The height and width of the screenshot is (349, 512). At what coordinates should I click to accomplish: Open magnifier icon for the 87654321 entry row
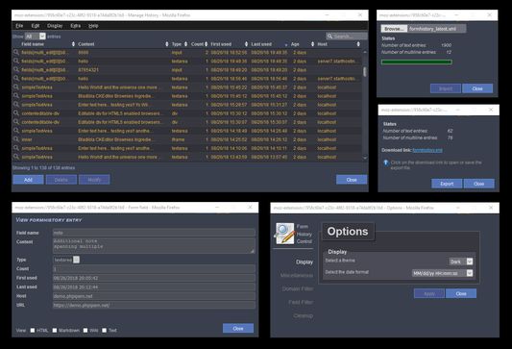point(16,69)
